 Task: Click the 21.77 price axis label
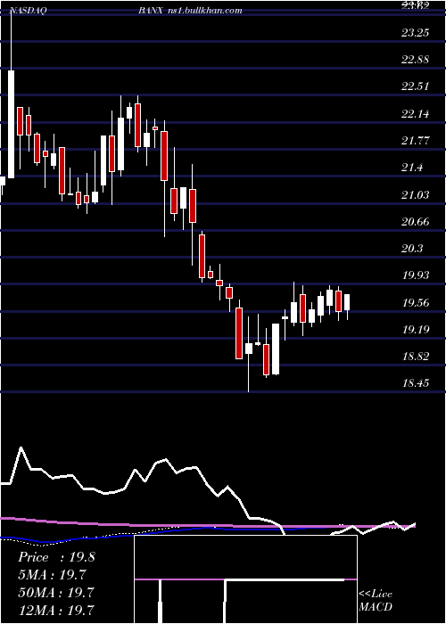click(416, 141)
